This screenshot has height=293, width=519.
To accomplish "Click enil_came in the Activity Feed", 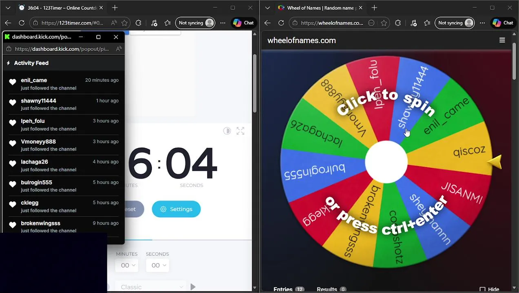I will 34,80.
